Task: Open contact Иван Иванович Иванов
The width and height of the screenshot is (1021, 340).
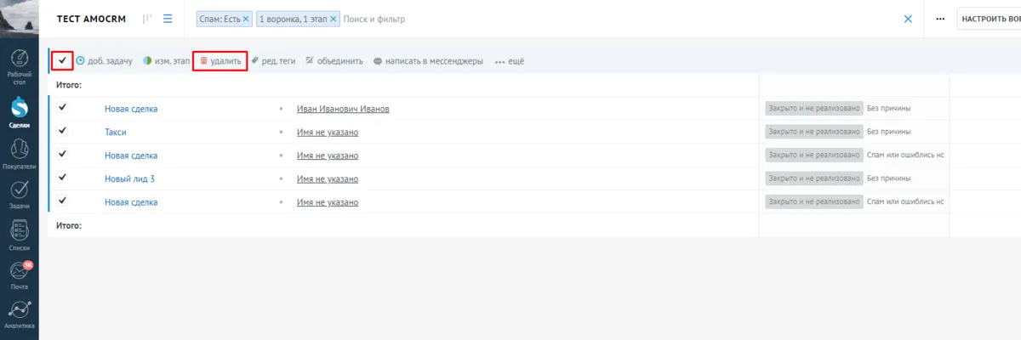Action: tap(343, 109)
